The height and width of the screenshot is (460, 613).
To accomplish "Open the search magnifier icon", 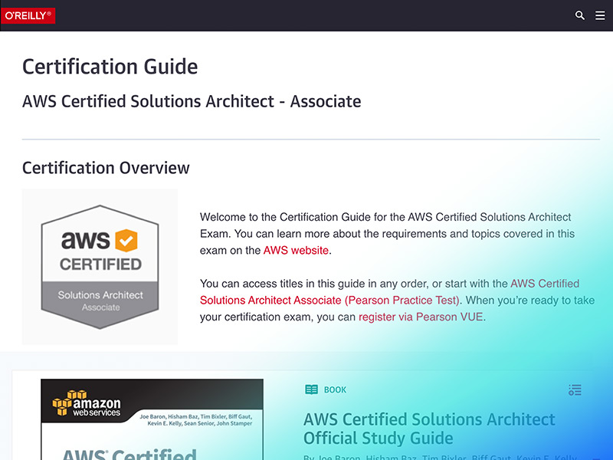I will click(x=580, y=15).
